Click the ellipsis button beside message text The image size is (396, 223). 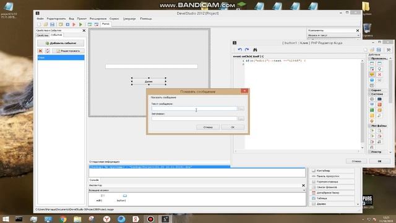click(x=241, y=108)
